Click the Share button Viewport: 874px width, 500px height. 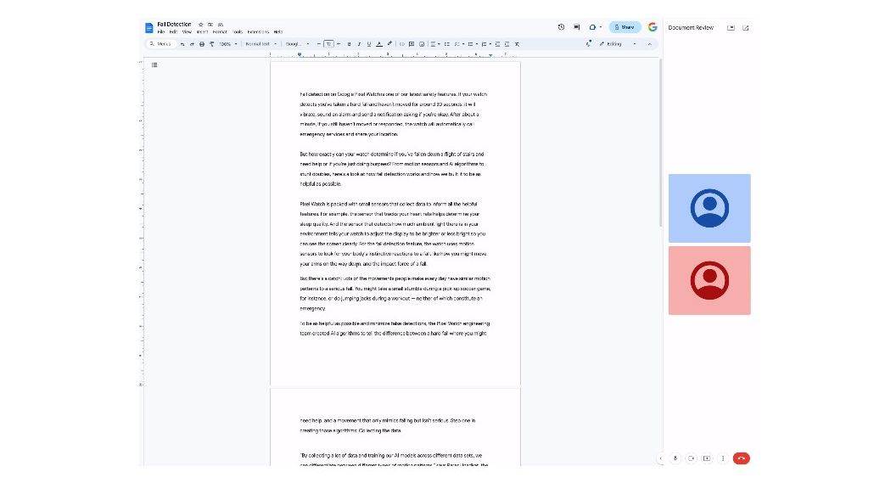[x=625, y=27]
